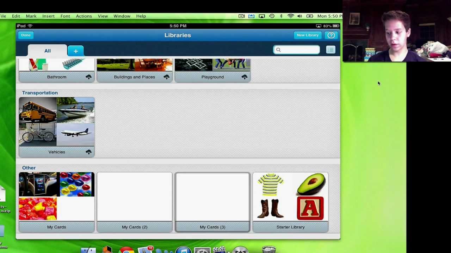
Task: Open the Font menu
Action: click(x=65, y=16)
